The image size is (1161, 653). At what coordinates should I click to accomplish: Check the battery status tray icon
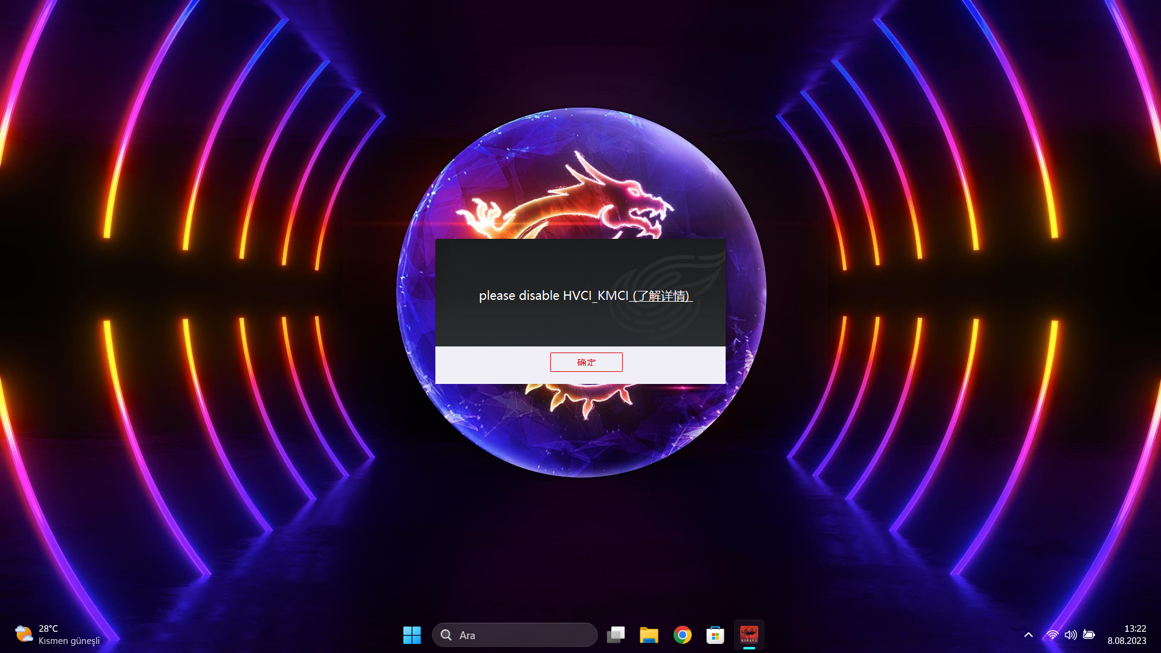click(x=1089, y=635)
